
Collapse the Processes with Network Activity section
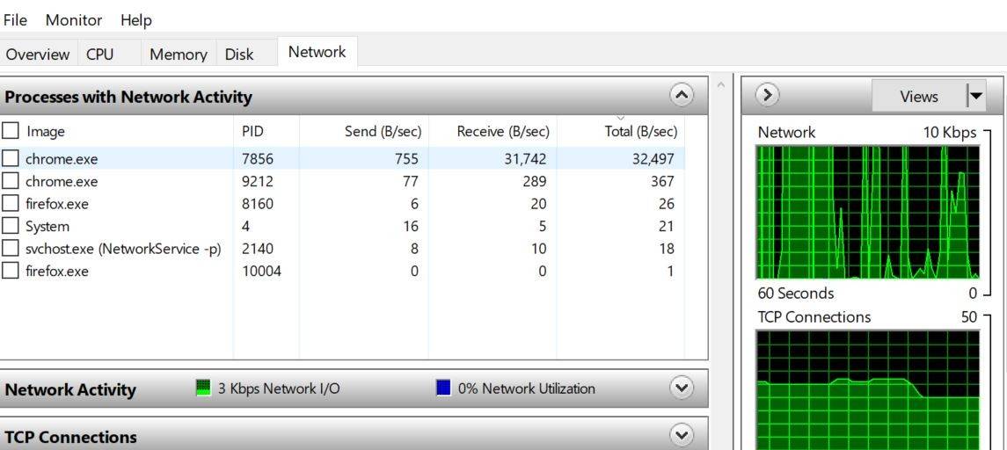(x=682, y=95)
